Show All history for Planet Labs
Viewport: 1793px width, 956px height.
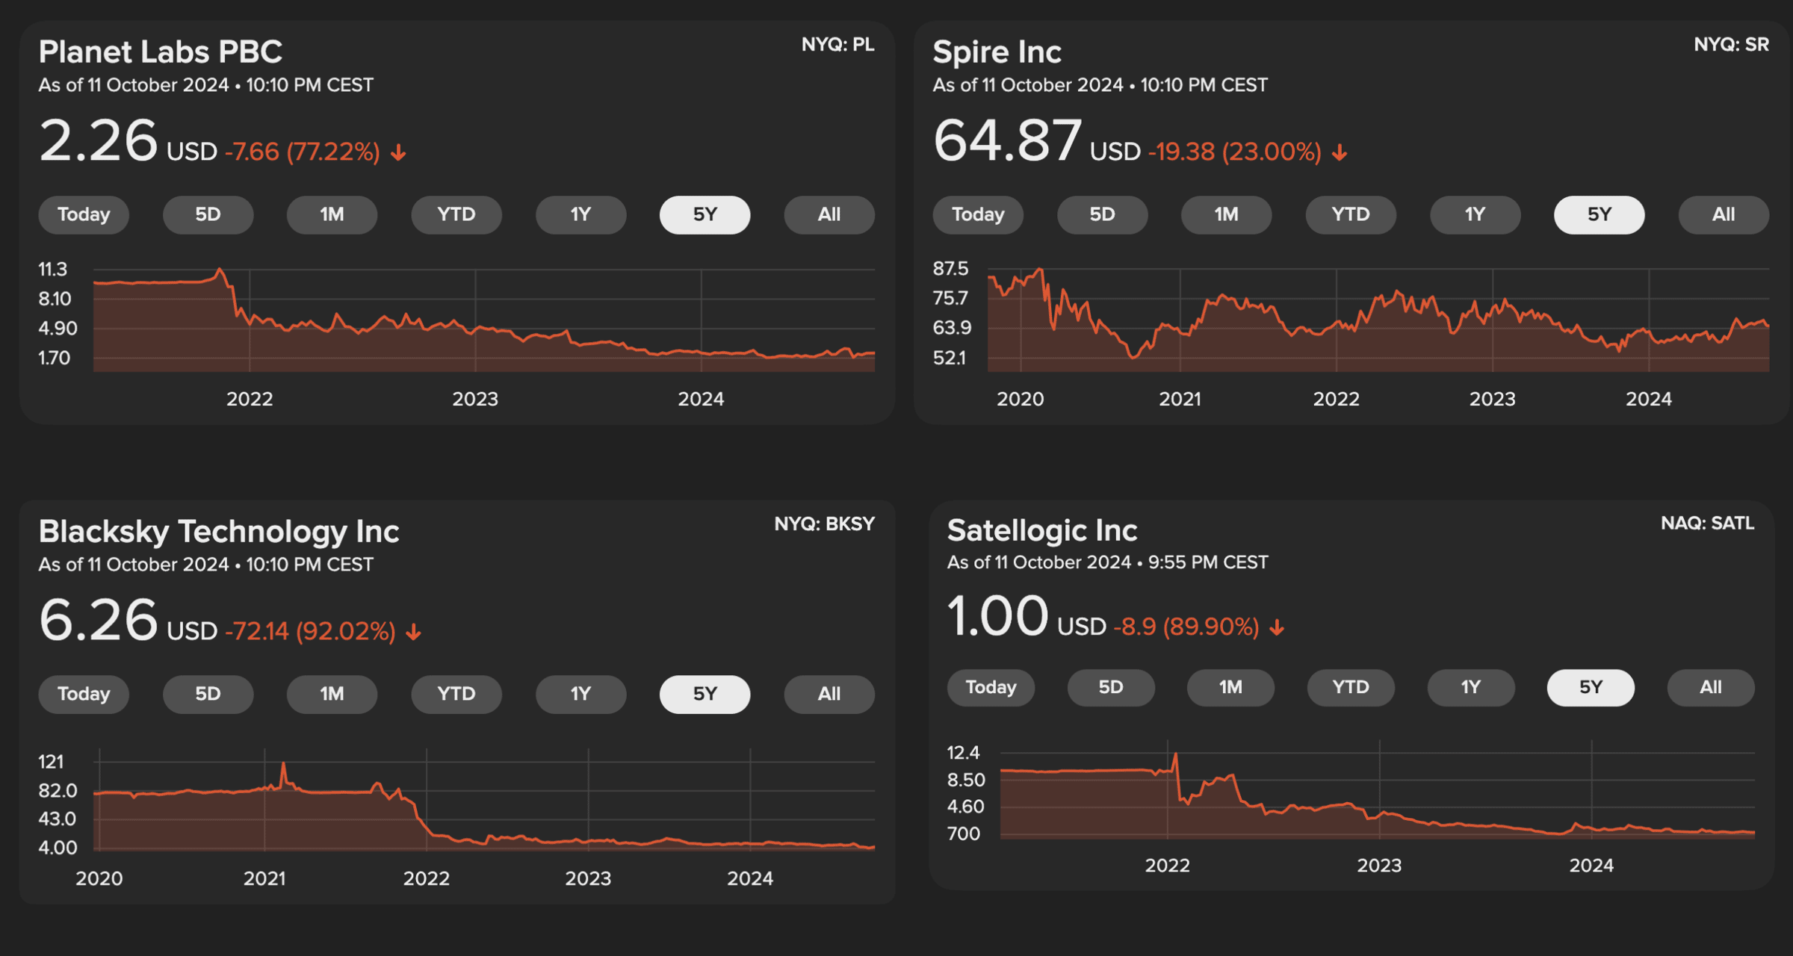[x=829, y=215]
